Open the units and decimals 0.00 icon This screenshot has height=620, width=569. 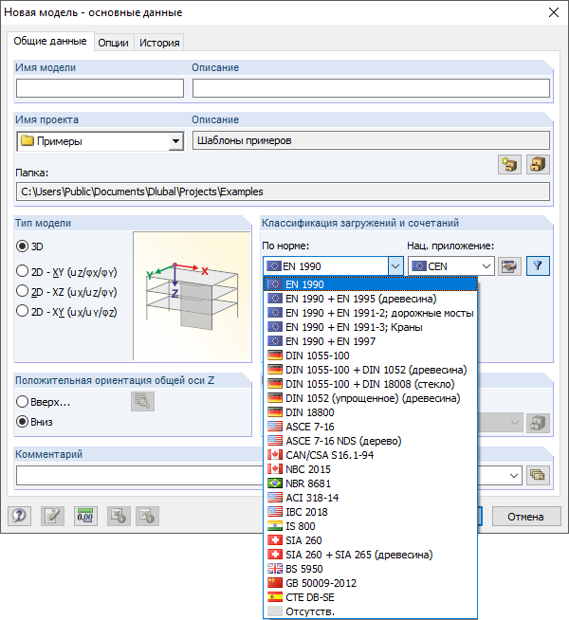point(85,516)
